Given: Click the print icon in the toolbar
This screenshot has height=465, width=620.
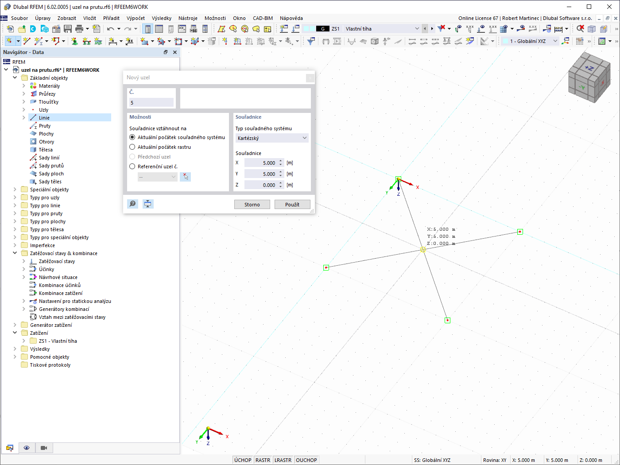Looking at the screenshot, I should pyautogui.click(x=79, y=29).
